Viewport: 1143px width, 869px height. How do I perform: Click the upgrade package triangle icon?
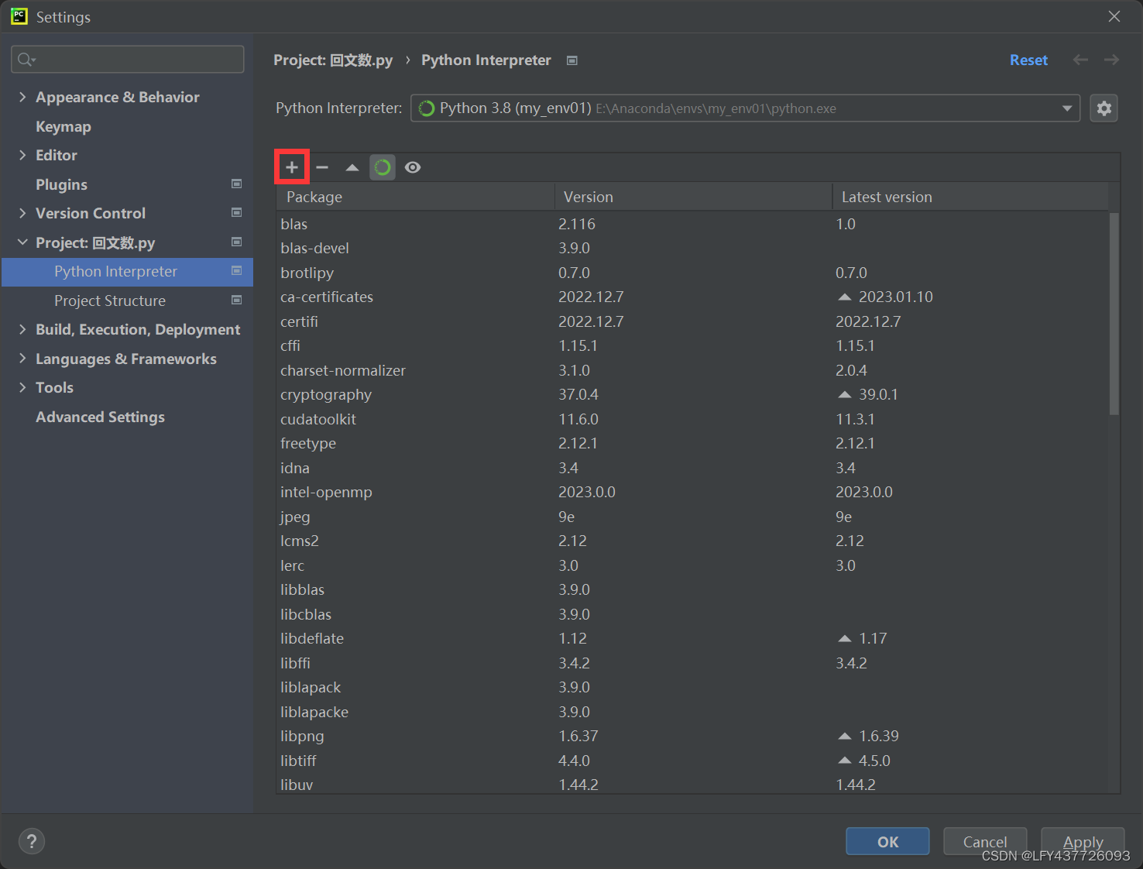[x=352, y=167]
